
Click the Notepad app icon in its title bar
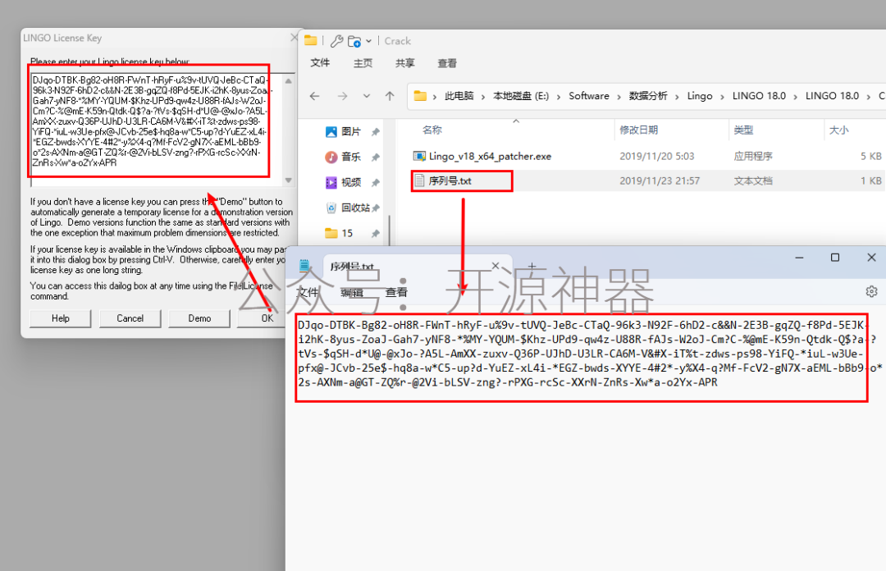[304, 265]
